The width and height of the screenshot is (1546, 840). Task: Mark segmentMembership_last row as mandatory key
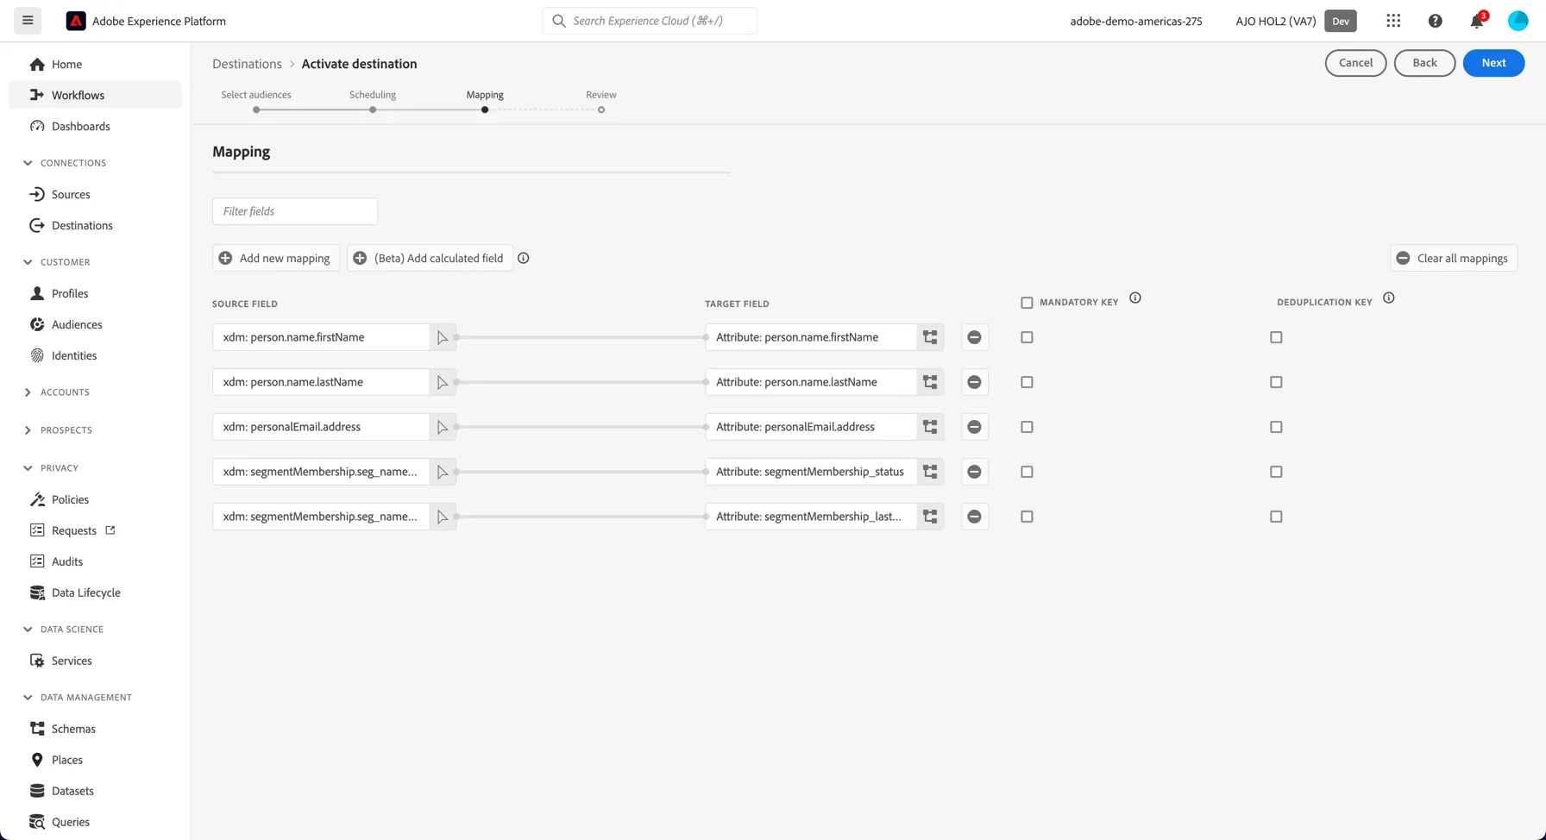pyautogui.click(x=1027, y=517)
